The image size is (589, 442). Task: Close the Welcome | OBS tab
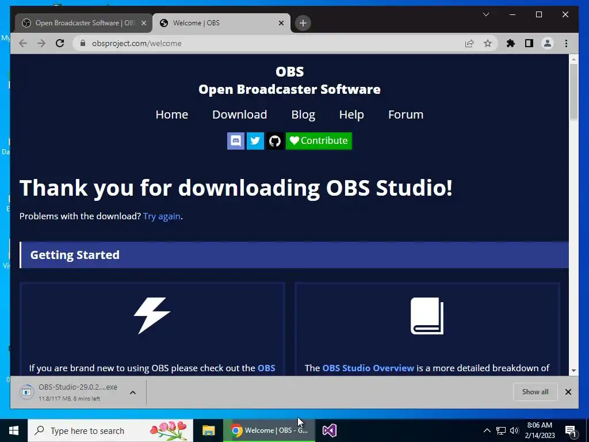point(281,23)
